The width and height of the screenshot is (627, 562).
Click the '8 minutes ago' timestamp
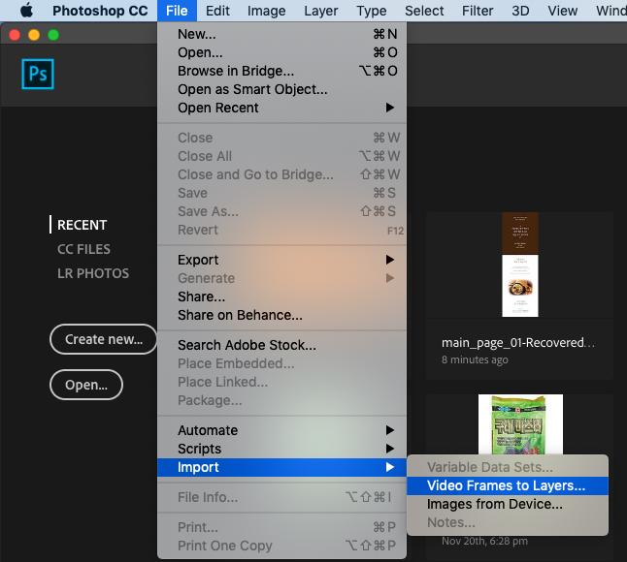pyautogui.click(x=475, y=359)
